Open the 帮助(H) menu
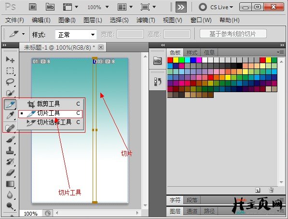Image resolution: width=288 pixels, height=219 pixels. coord(230,20)
